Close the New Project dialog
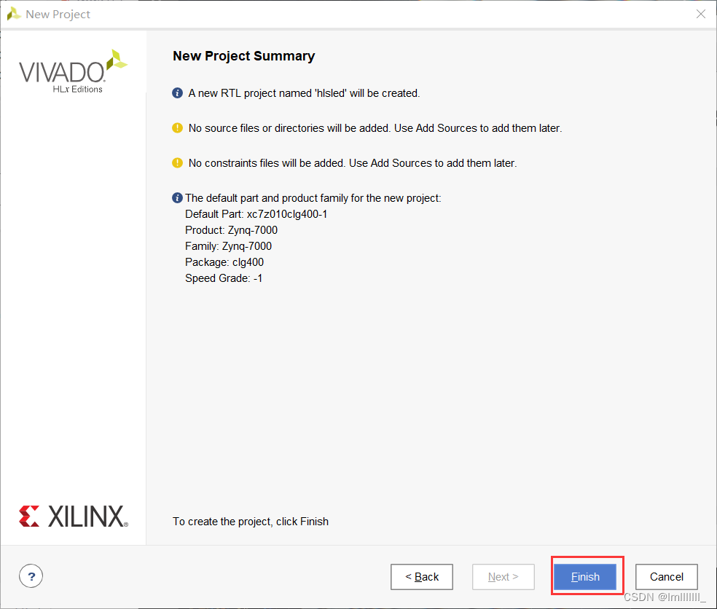The image size is (717, 609). click(x=700, y=14)
